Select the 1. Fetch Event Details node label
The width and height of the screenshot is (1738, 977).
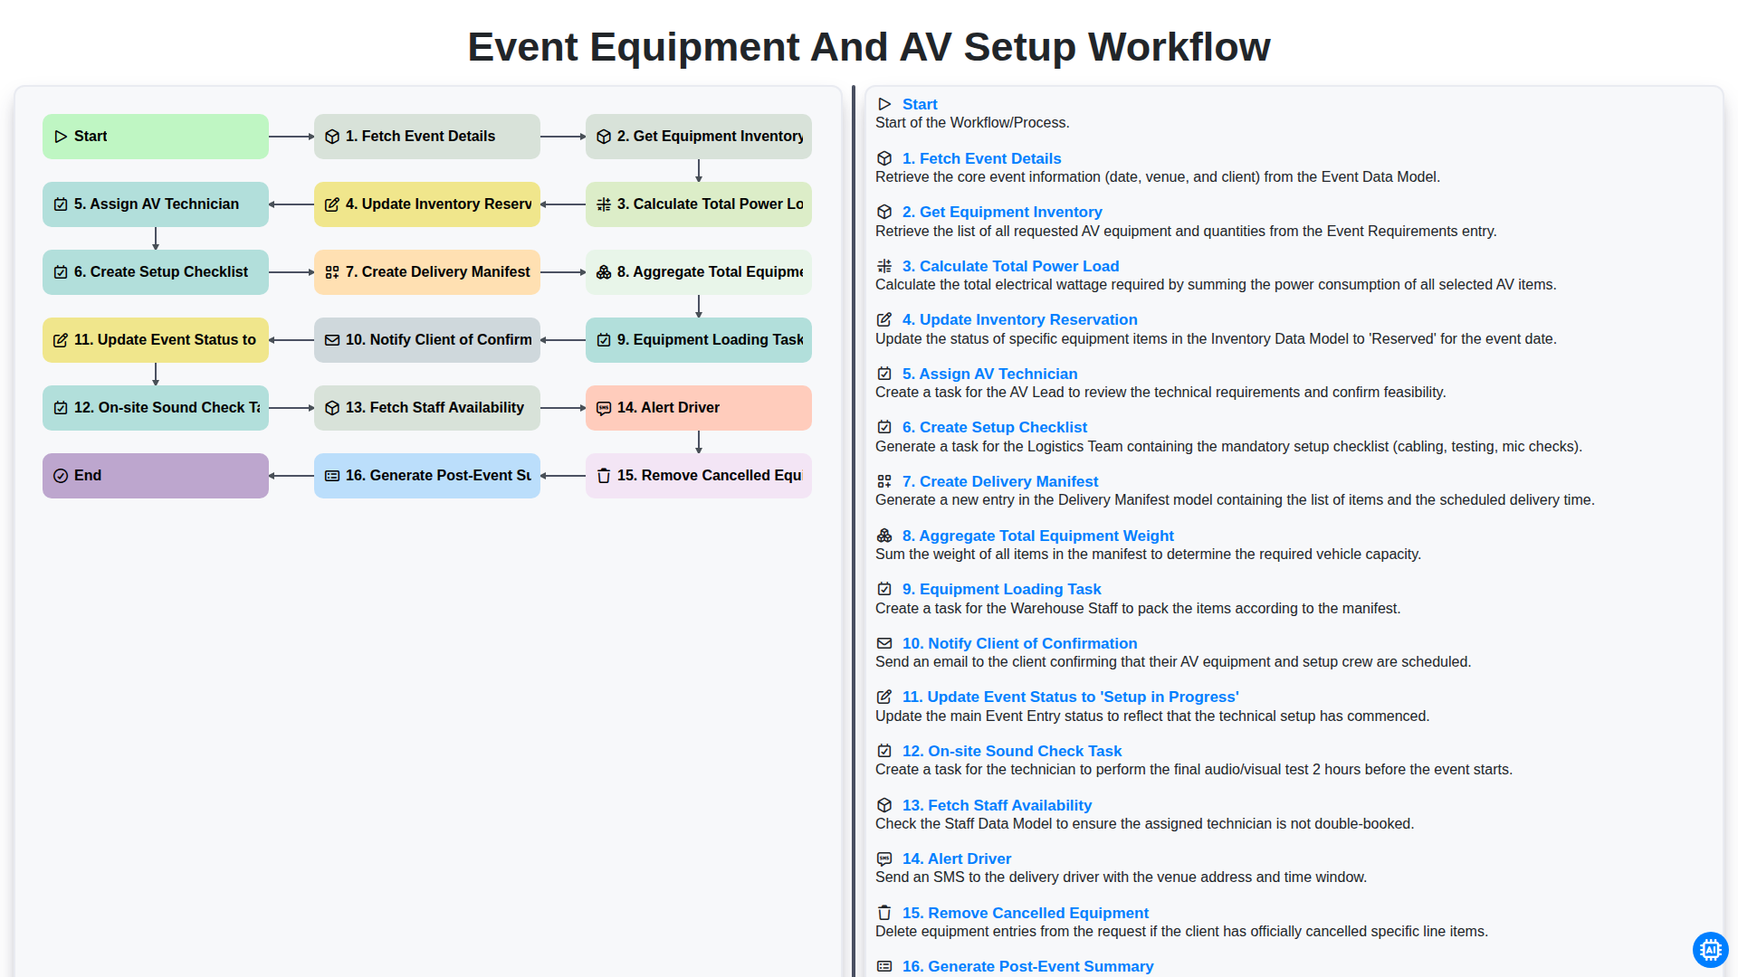coord(420,137)
